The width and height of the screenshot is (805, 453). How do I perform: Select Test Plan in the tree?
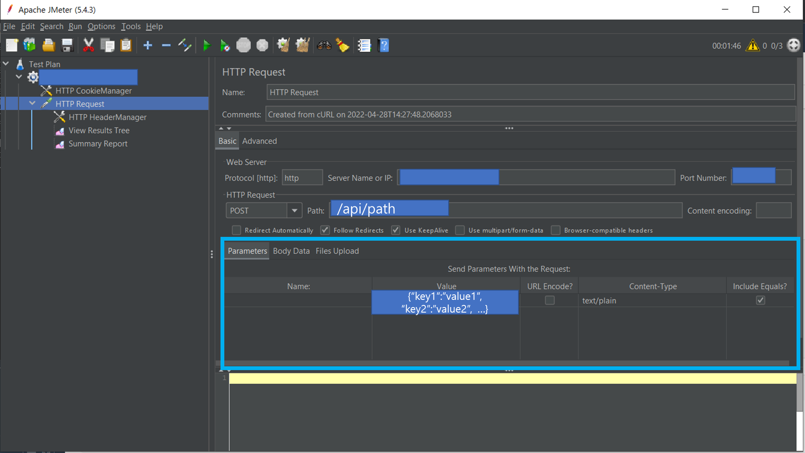[x=44, y=64]
